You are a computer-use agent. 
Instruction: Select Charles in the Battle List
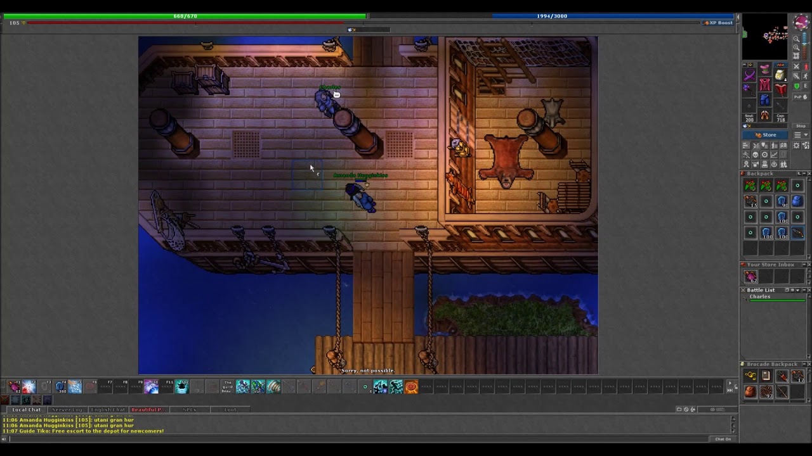[775, 298]
